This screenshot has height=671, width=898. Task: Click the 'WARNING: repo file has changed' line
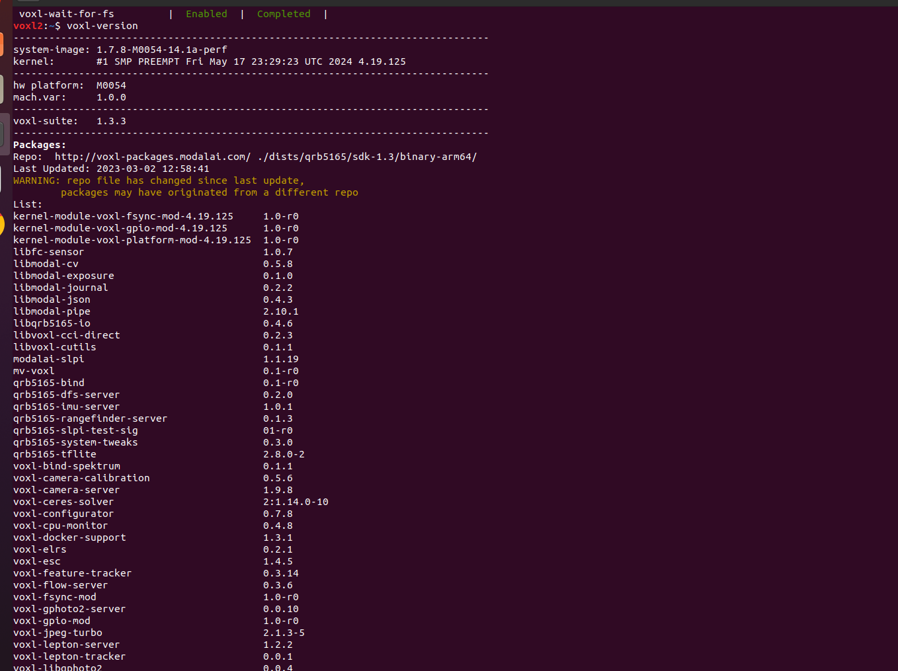159,180
